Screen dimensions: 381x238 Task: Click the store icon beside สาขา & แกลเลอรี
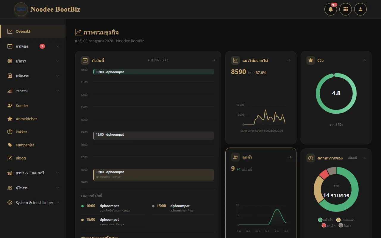point(10,173)
